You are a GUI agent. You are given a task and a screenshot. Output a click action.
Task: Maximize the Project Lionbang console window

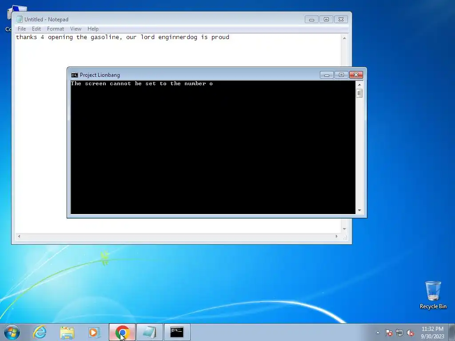(341, 75)
